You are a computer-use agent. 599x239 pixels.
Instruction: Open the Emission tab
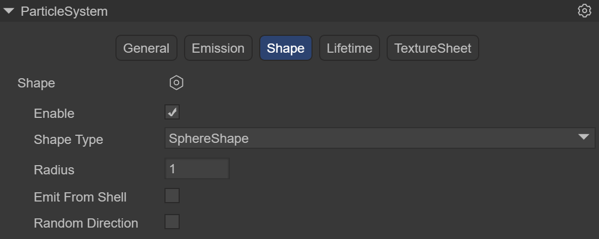[218, 48]
